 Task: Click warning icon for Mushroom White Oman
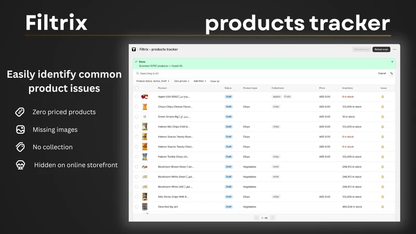[x=383, y=177]
